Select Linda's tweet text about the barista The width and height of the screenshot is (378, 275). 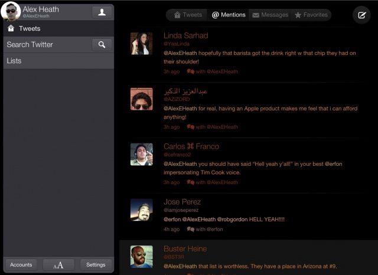point(260,57)
